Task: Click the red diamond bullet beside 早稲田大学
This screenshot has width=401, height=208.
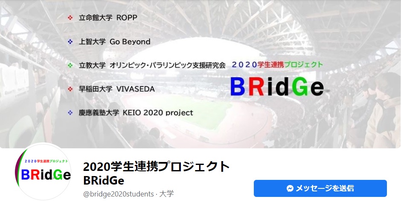Action: 70,89
